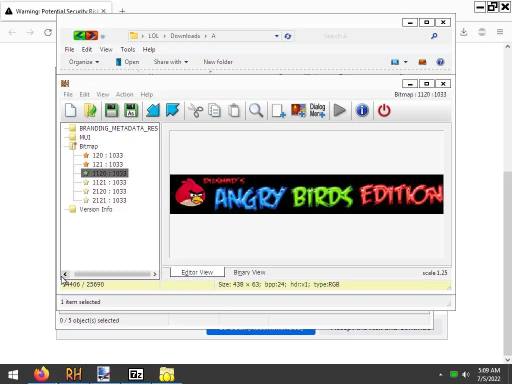512x384 pixels.
Task: Open the Dialog Menu editor button
Action: pos(317,110)
